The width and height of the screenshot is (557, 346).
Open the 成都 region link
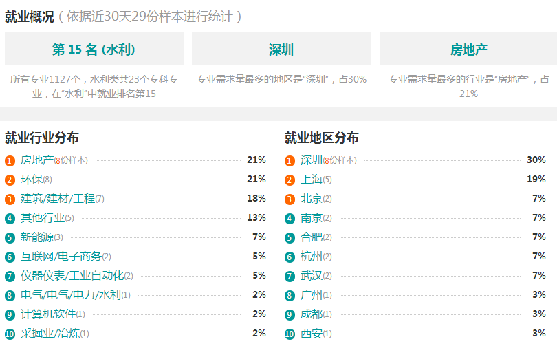pyautogui.click(x=312, y=314)
